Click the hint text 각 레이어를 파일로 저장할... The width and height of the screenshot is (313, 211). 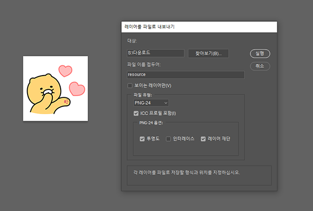tap(159, 172)
